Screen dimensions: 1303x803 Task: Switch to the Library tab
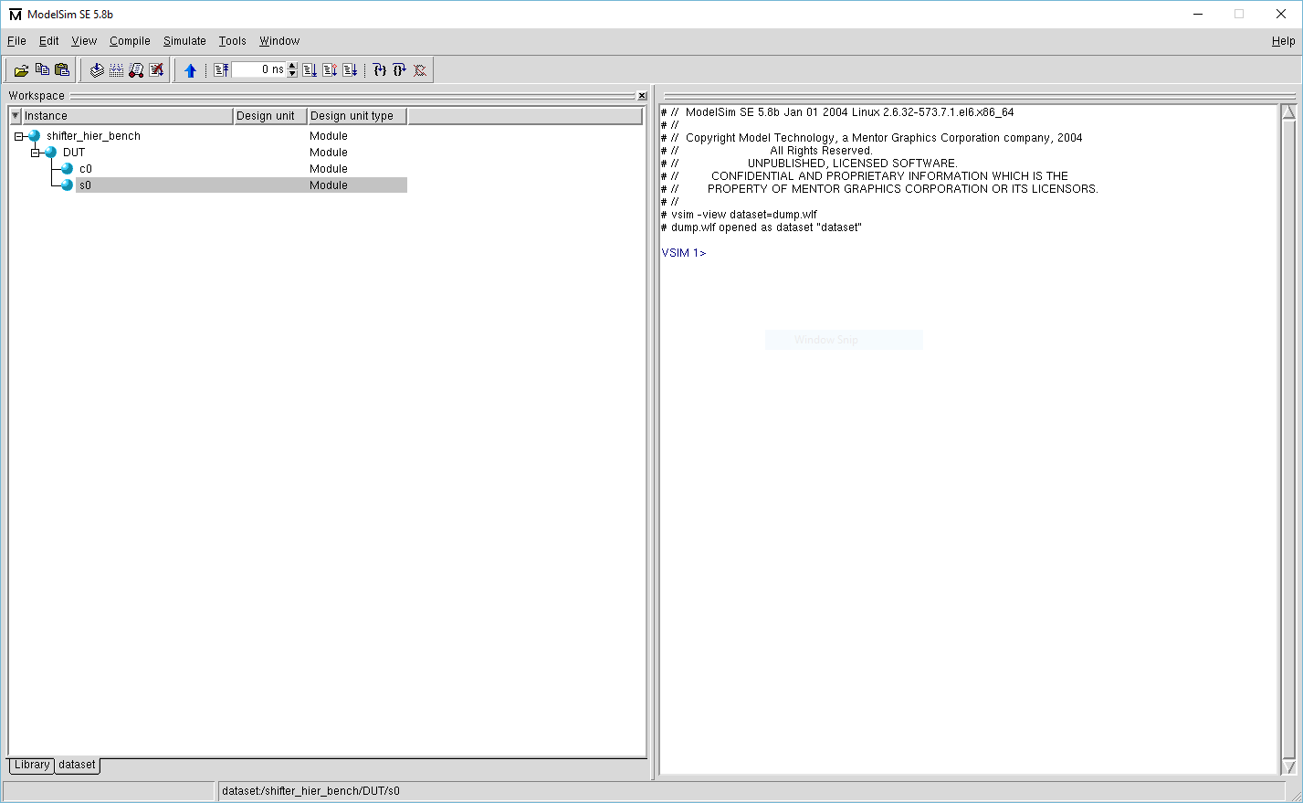pyautogui.click(x=31, y=765)
